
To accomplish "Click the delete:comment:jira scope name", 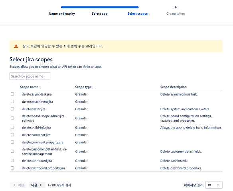I will click(36, 135).
